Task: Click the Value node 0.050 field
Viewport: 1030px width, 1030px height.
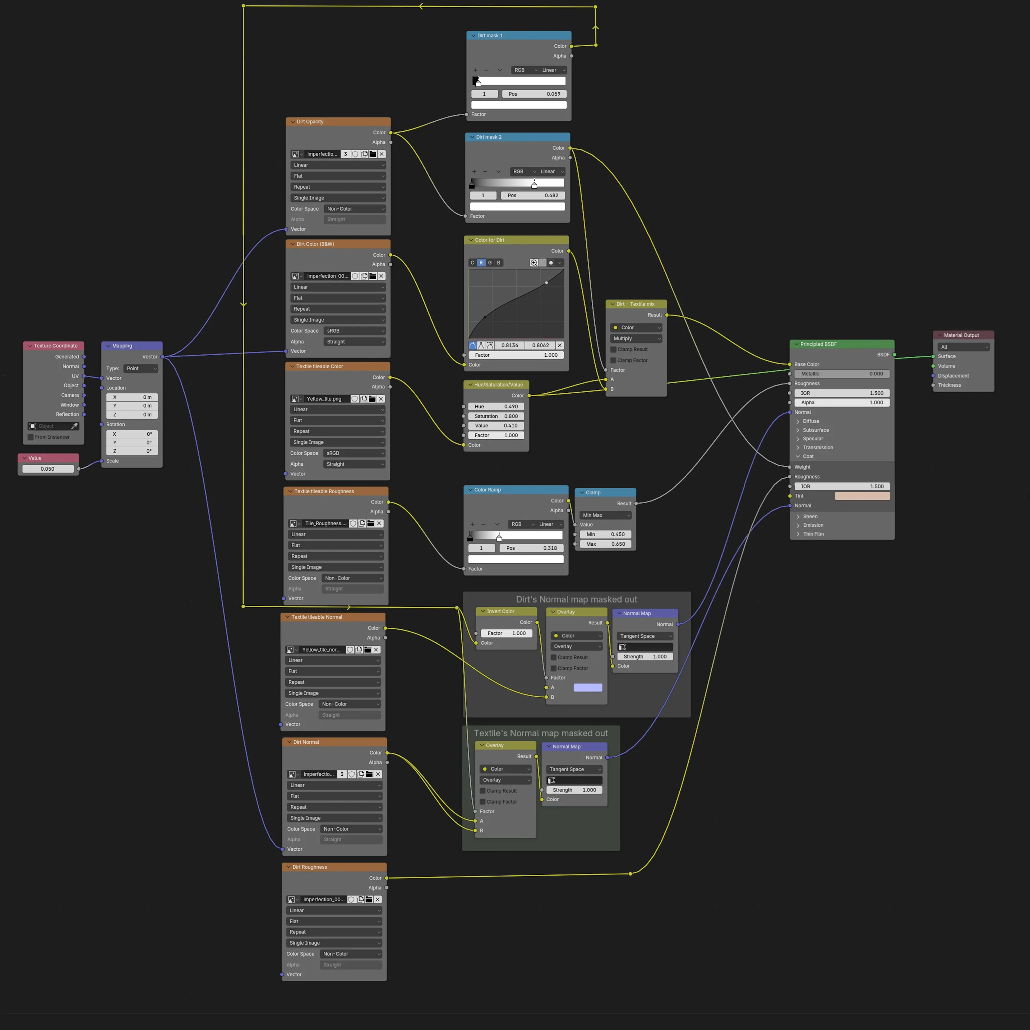Action: 48,469
